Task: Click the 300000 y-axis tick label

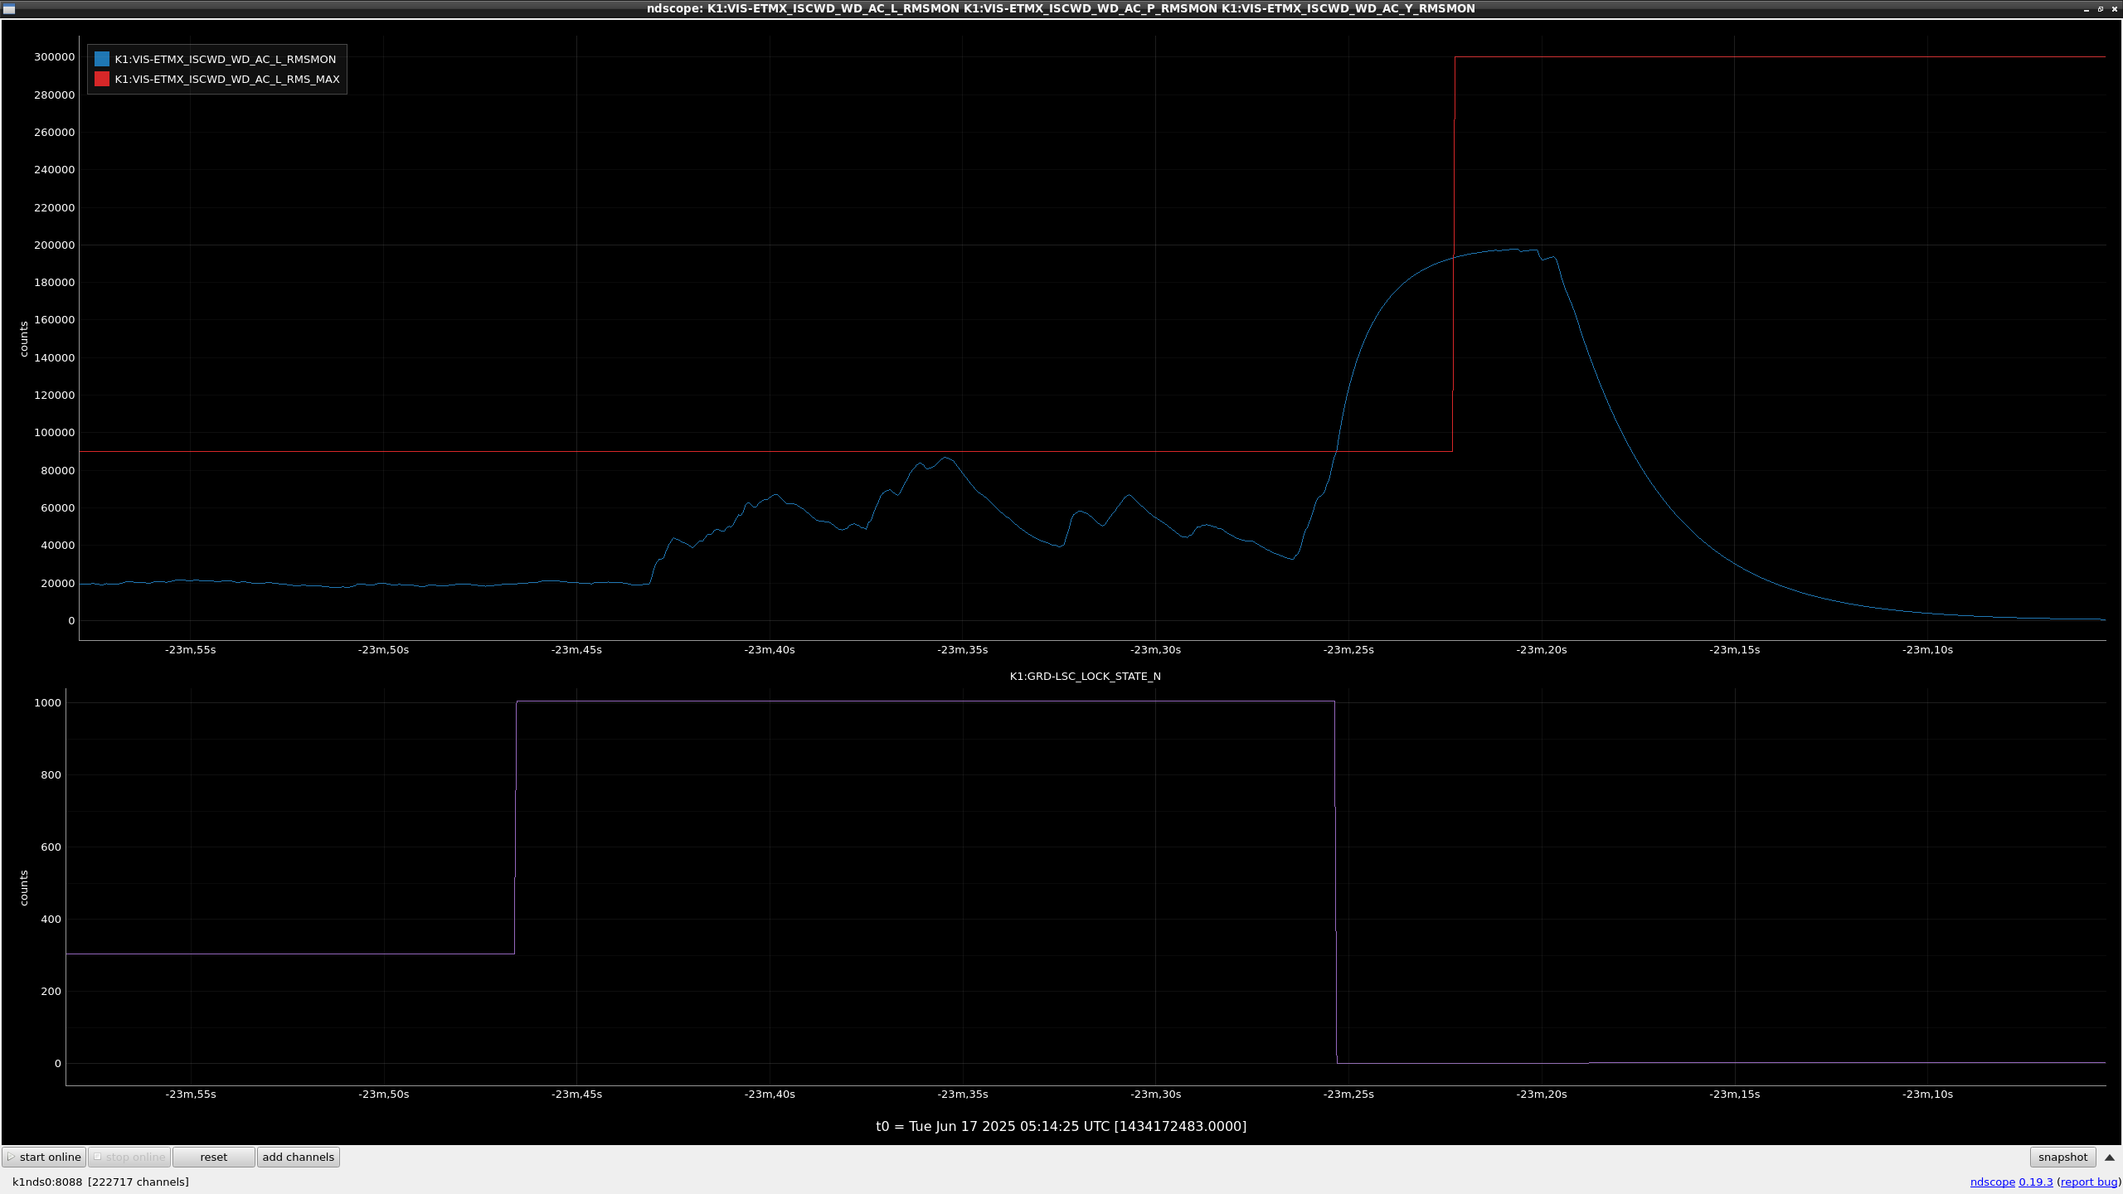Action: [x=54, y=57]
